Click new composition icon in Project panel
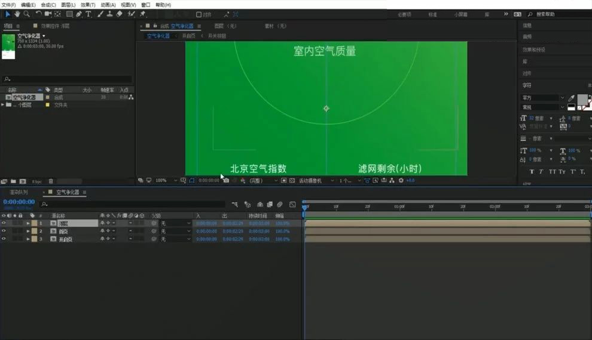Image resolution: width=592 pixels, height=340 pixels. [x=23, y=181]
